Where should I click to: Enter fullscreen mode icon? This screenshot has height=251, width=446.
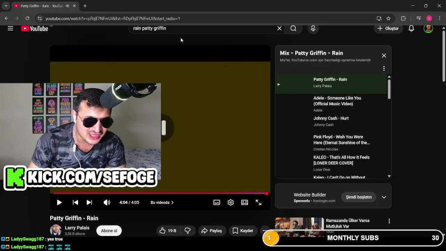(259, 203)
